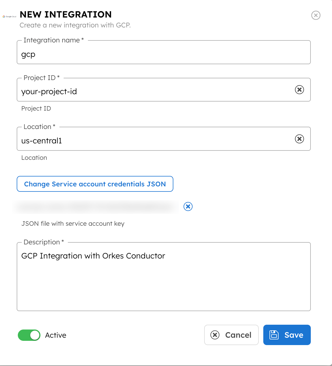Cancel creating the integration
The height and width of the screenshot is (366, 332).
pos(231,335)
